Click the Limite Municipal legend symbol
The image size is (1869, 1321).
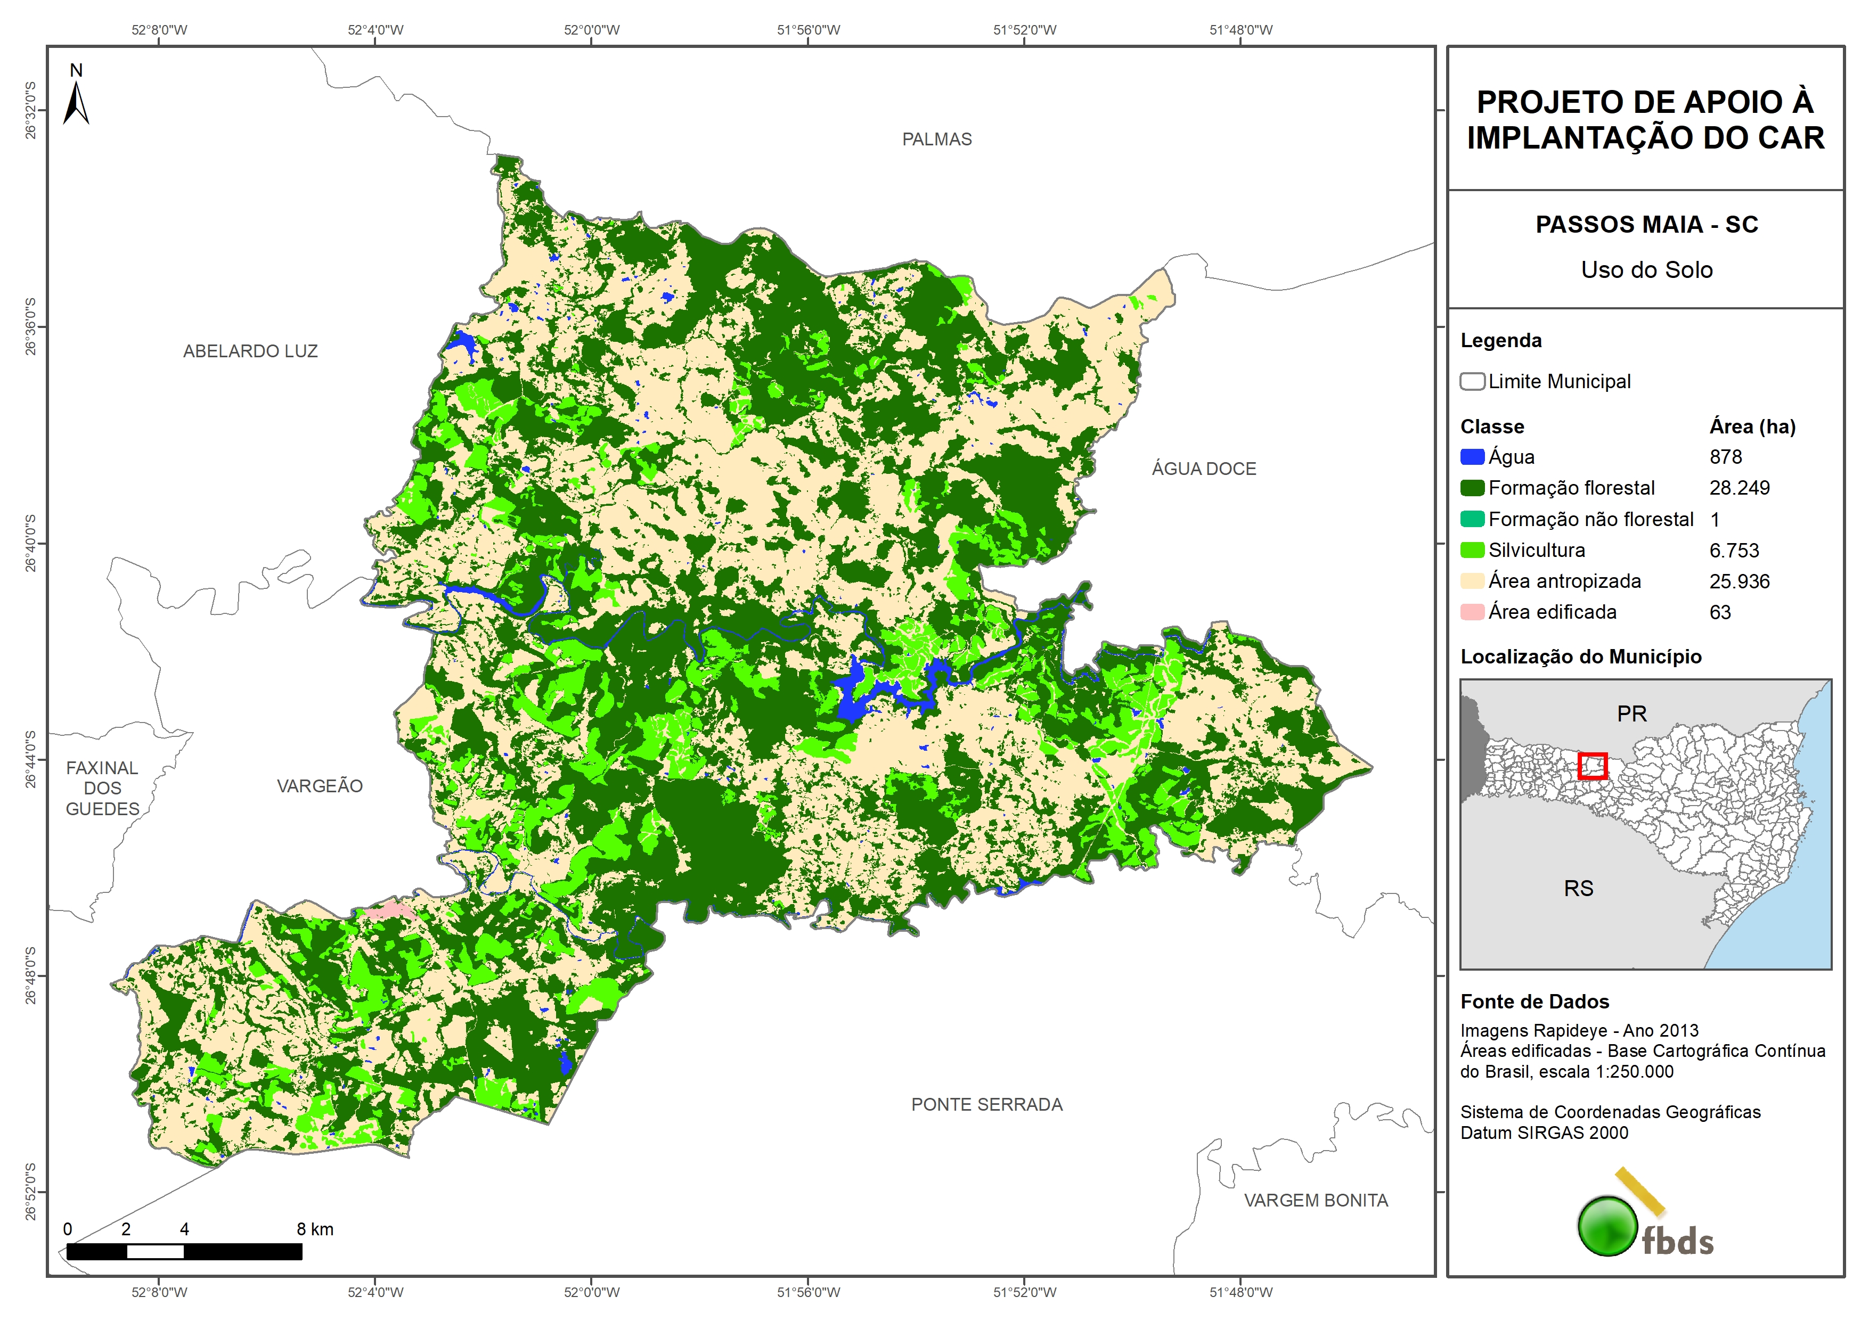click(1472, 382)
